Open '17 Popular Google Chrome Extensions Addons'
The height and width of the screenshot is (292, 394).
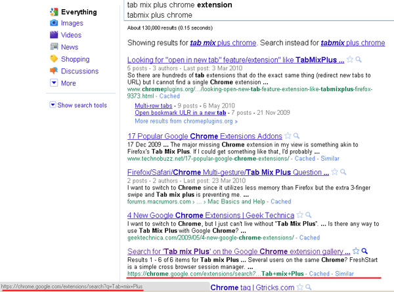point(205,136)
